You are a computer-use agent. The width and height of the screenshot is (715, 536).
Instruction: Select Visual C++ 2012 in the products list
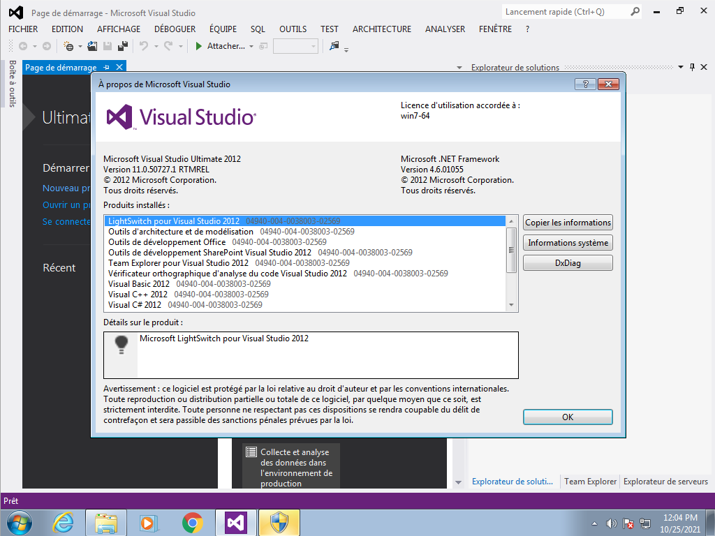[138, 295]
